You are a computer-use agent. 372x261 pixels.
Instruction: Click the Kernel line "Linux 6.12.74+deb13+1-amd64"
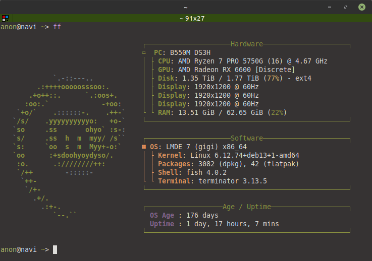point(229,155)
